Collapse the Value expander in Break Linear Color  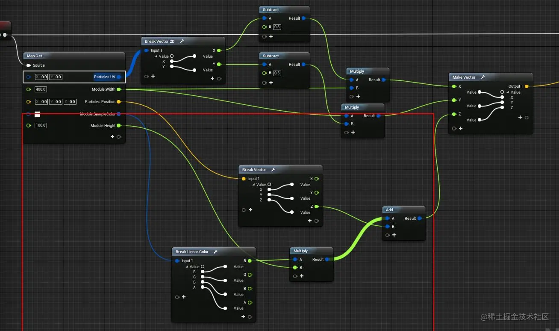pyautogui.click(x=187, y=267)
